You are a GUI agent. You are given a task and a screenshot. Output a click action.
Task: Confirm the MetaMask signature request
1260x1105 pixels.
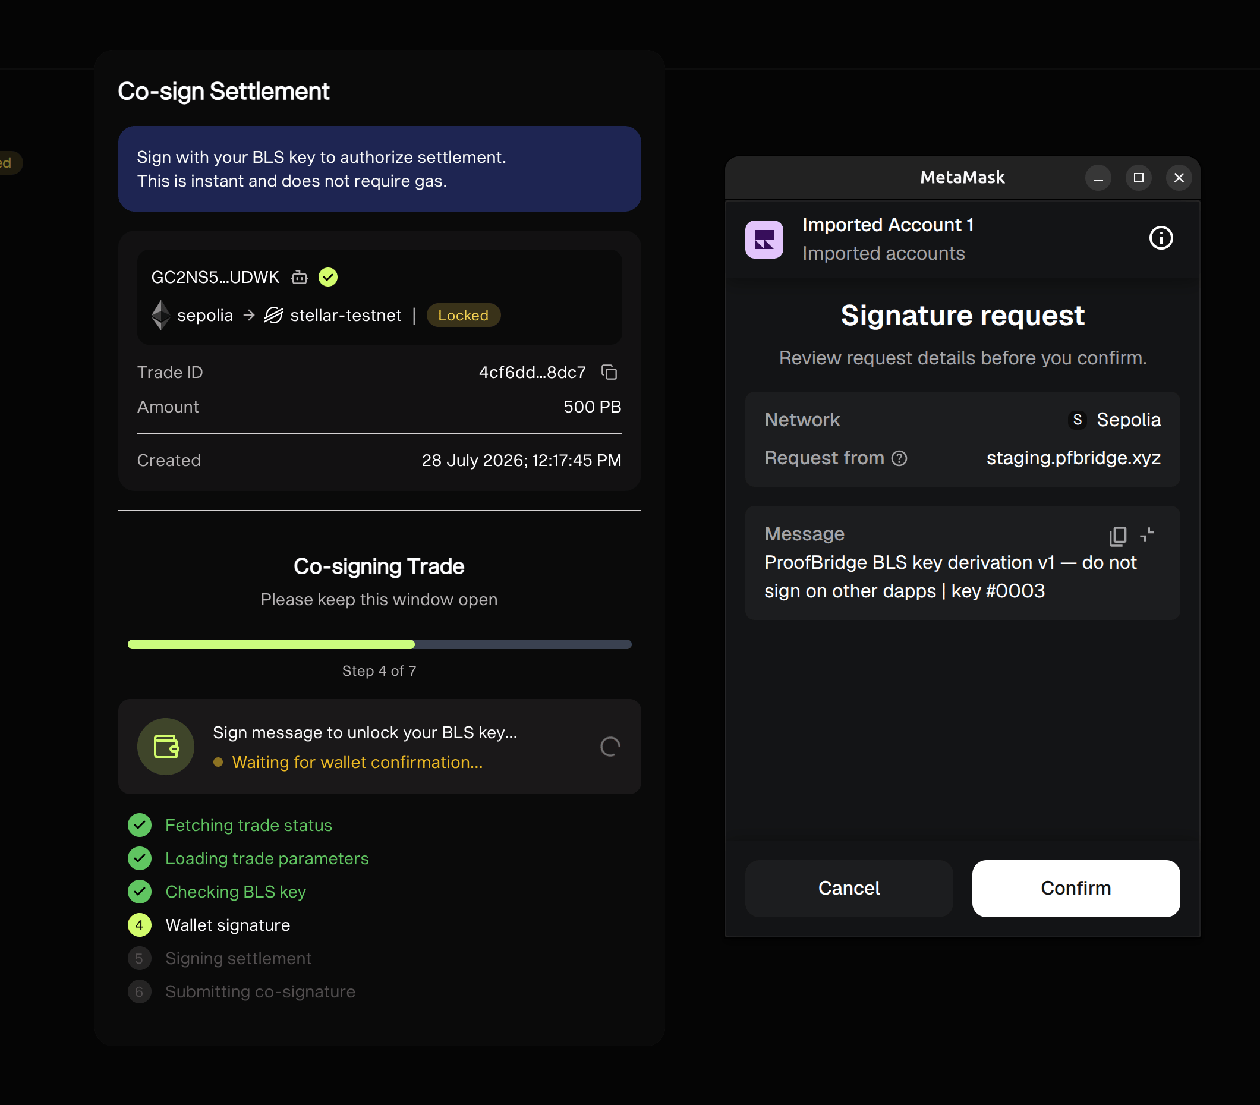1076,888
